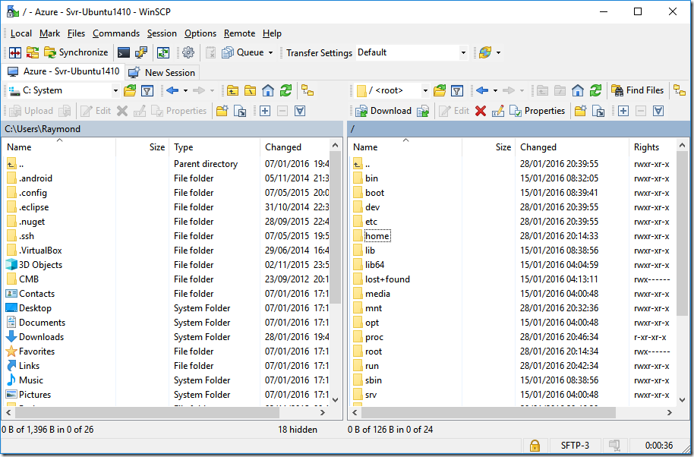This screenshot has width=694, height=457.
Task: Click the local panel Open Directory icon
Action: [x=130, y=90]
